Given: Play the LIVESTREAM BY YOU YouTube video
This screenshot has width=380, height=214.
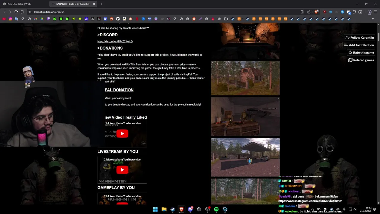Looking at the screenshot, I should [x=122, y=170].
